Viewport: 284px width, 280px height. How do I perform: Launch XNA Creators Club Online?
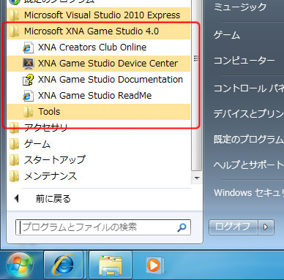tap(98, 48)
